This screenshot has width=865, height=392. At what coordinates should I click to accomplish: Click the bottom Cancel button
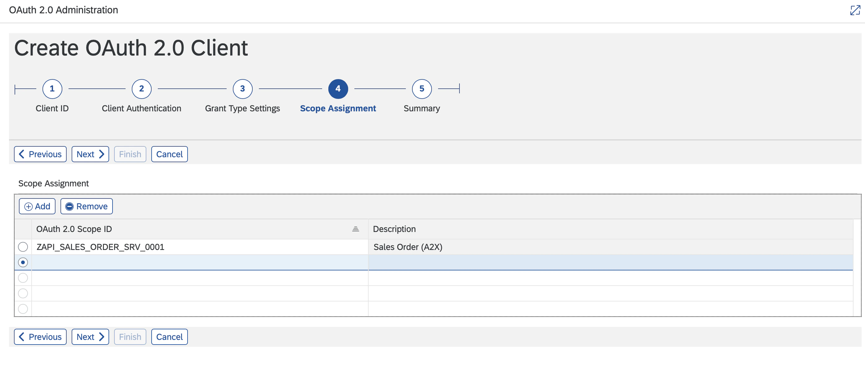pos(169,337)
